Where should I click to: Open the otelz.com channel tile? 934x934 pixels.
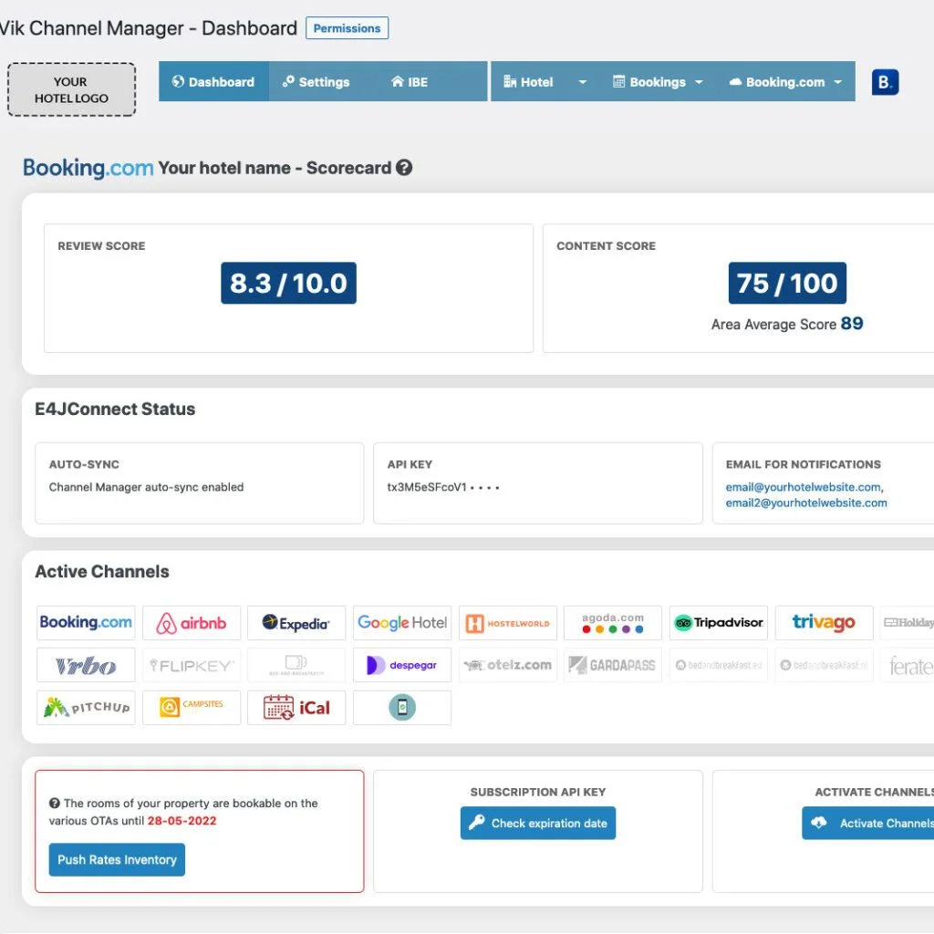tap(507, 665)
